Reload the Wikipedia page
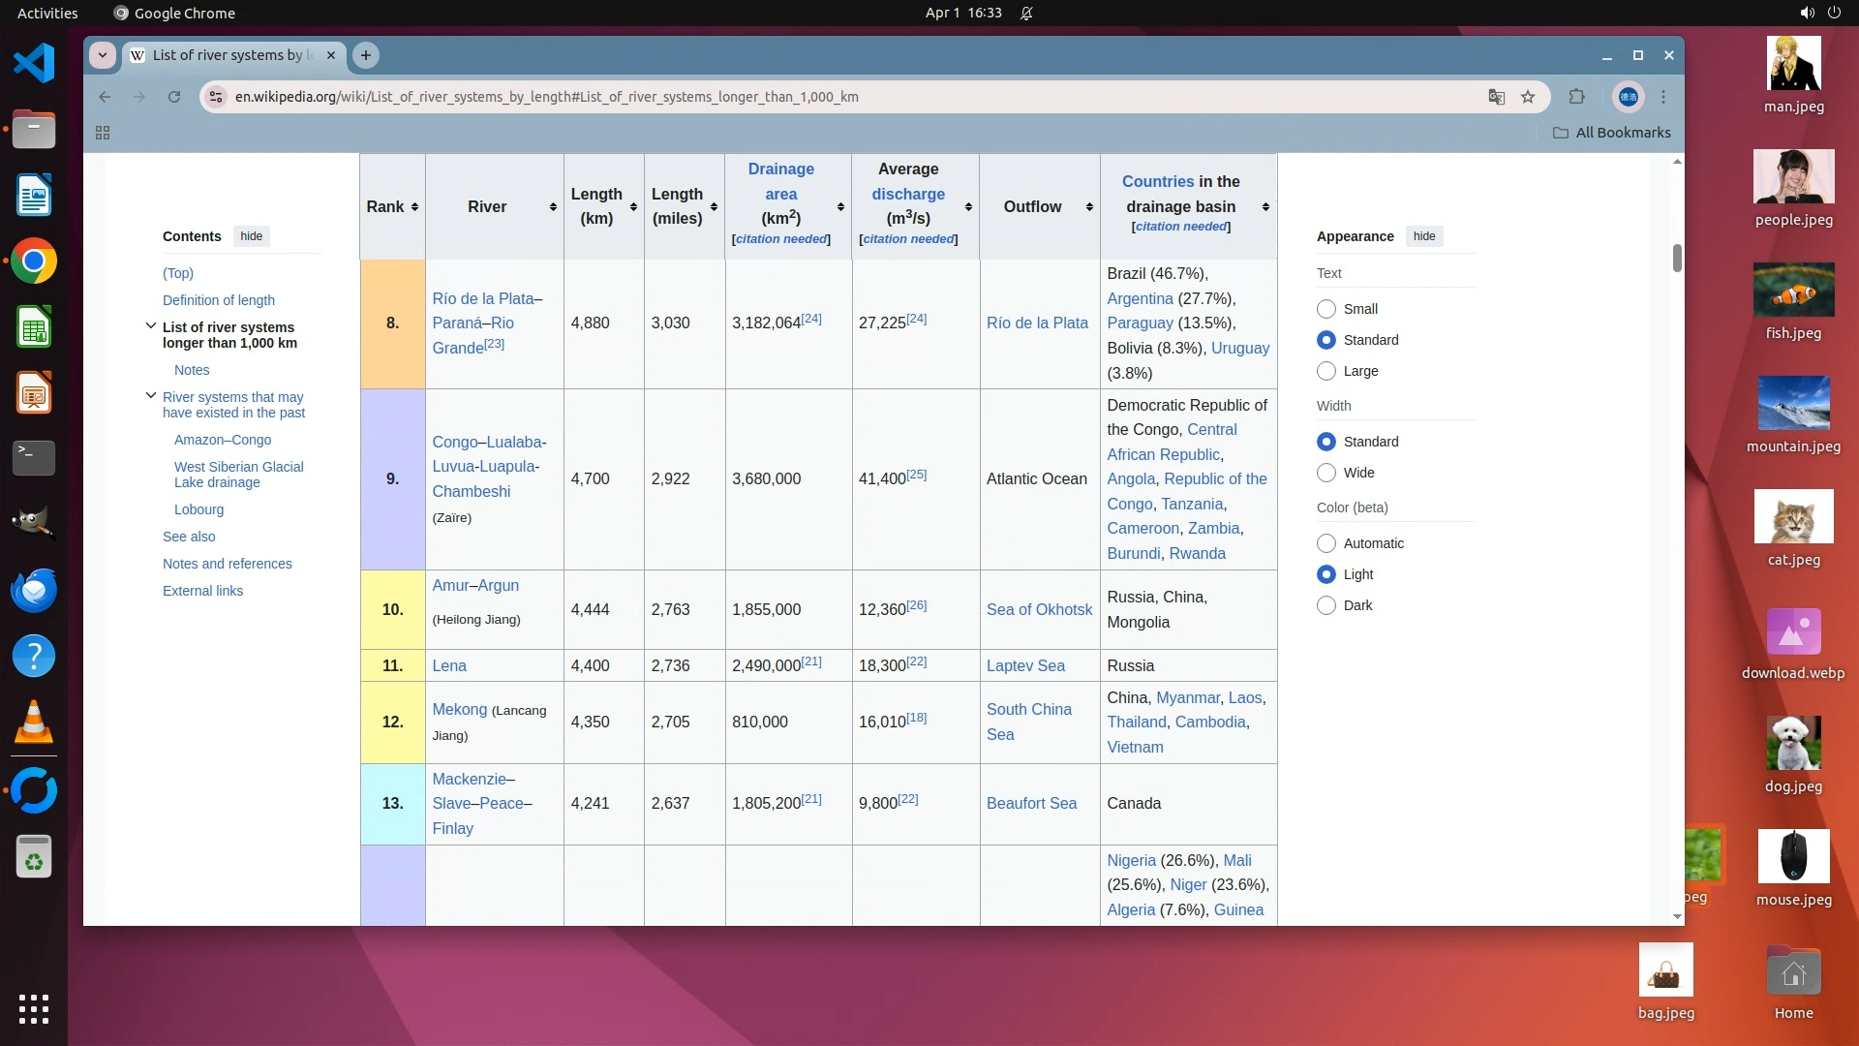The image size is (1859, 1046). (174, 97)
